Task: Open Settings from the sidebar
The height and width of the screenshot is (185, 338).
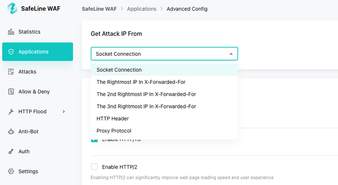Action: point(38,171)
